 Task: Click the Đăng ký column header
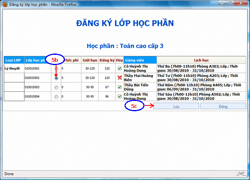click(x=107, y=60)
